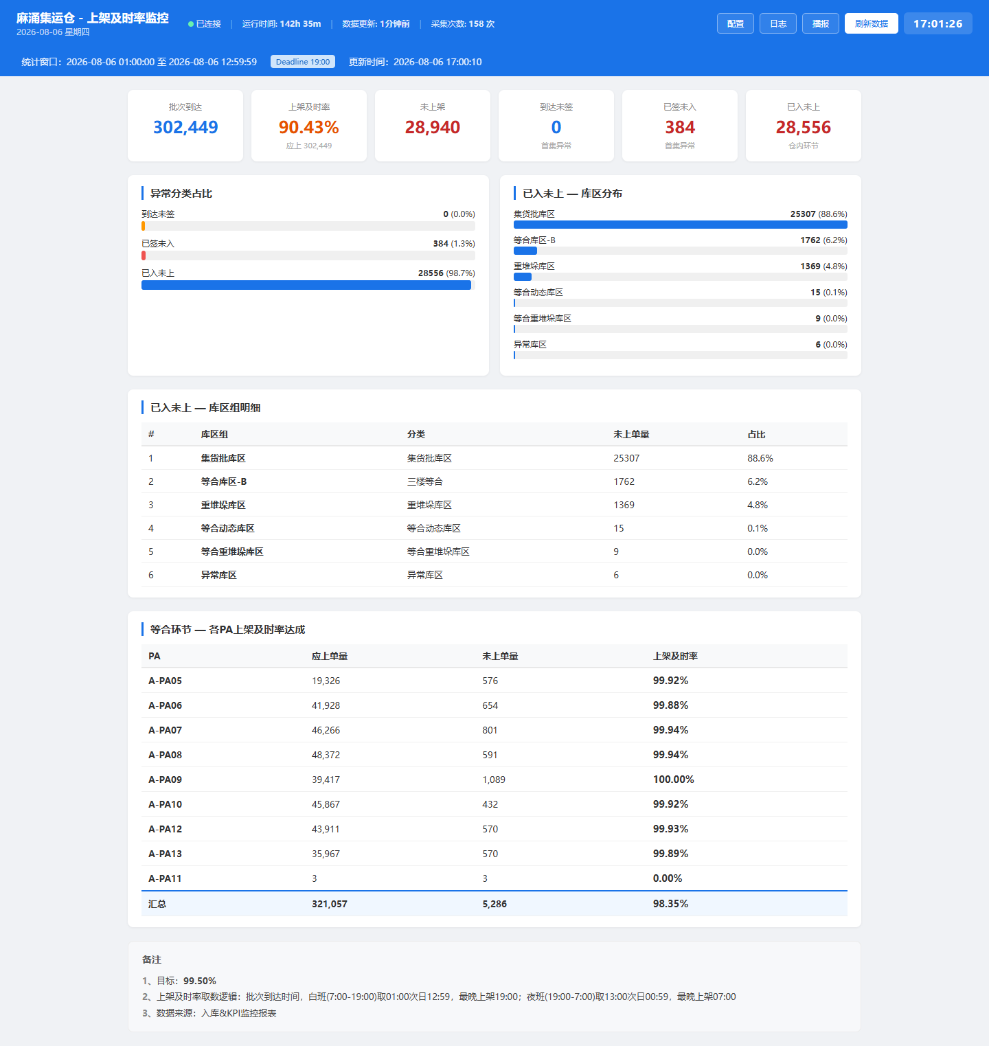Viewport: 989px width, 1046px height.
Task: Select the 批次到达 302,449 card
Action: tap(185, 126)
